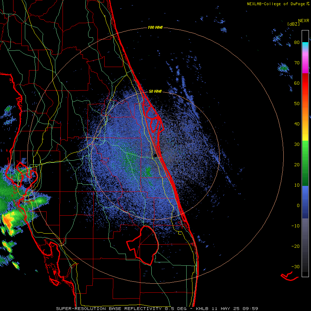Click the [dBZ] units label

[293, 24]
